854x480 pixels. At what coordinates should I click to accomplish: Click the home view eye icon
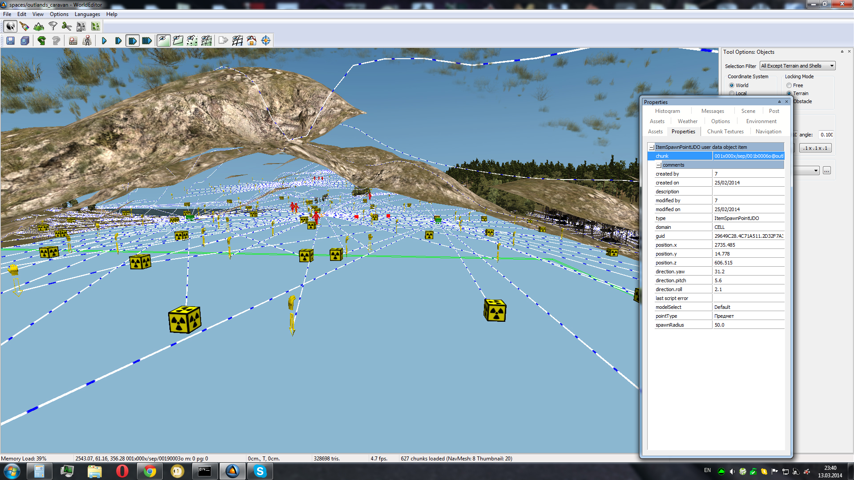coord(251,41)
